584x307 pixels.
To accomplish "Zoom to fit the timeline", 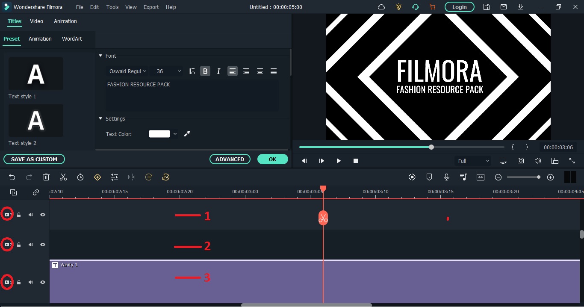I will tap(481, 177).
